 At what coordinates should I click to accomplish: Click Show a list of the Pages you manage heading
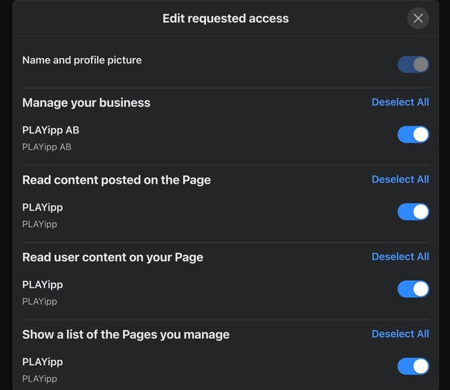point(126,335)
